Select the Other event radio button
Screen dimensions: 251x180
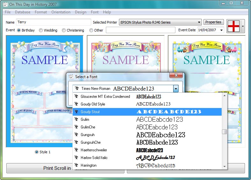[x=91, y=30]
